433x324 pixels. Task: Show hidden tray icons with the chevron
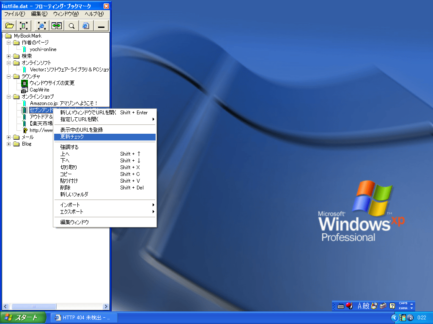tap(395, 318)
